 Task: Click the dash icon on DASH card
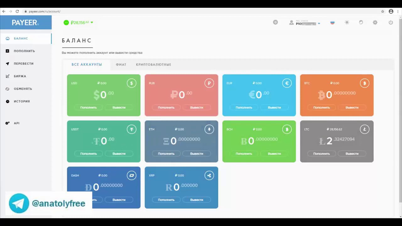[x=132, y=175]
